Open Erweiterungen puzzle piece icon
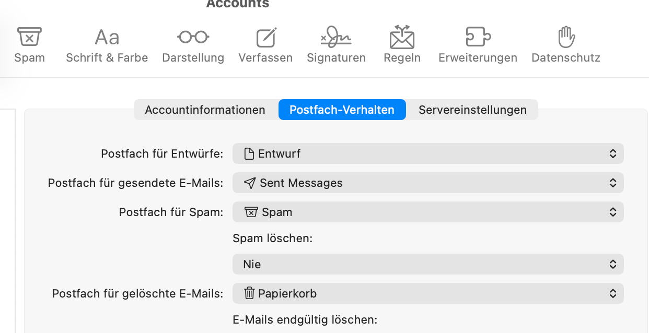This screenshot has height=333, width=649. (x=478, y=38)
